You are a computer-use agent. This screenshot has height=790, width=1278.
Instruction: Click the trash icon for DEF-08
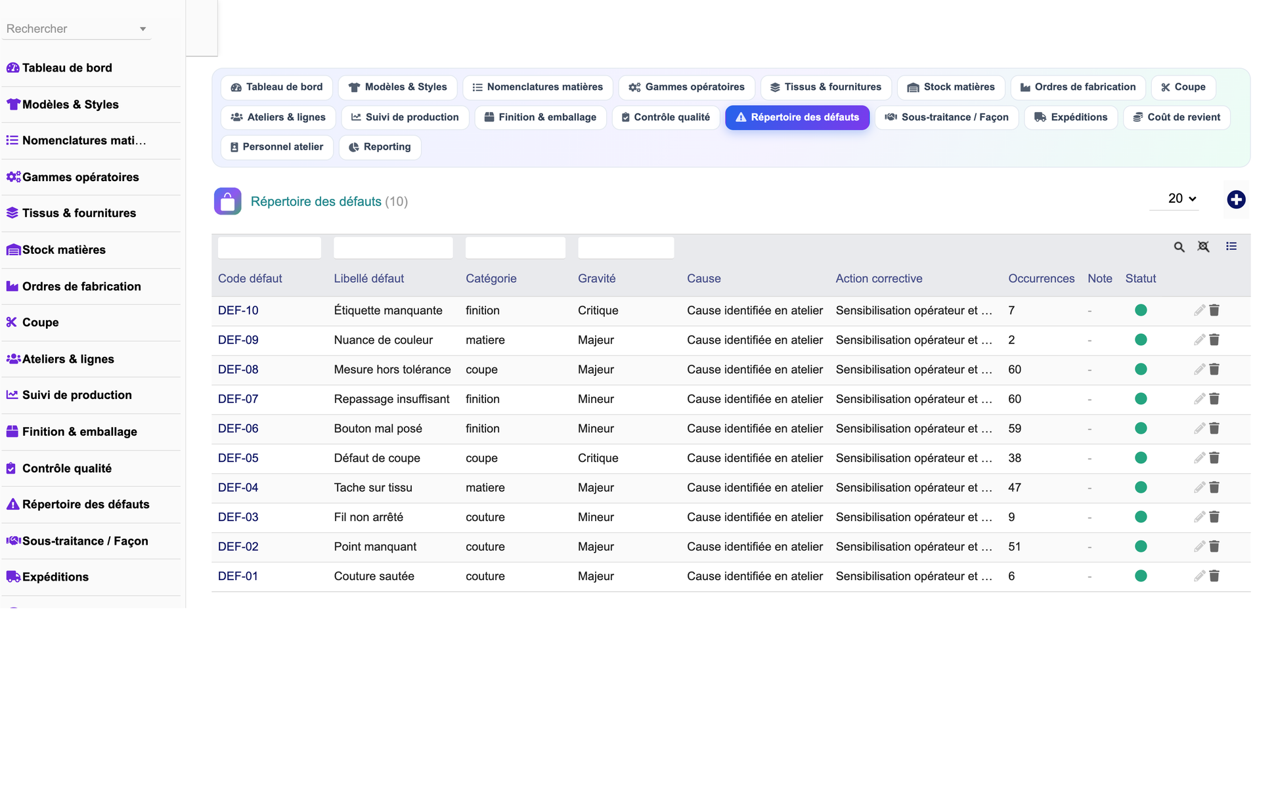[x=1214, y=369]
